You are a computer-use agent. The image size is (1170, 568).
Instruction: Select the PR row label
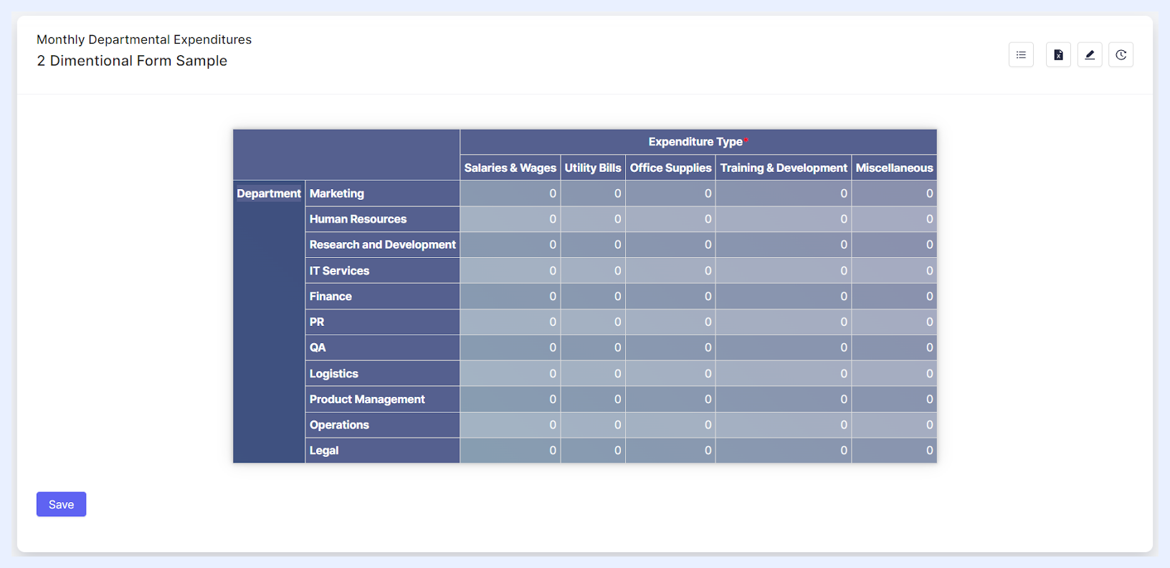pos(382,322)
